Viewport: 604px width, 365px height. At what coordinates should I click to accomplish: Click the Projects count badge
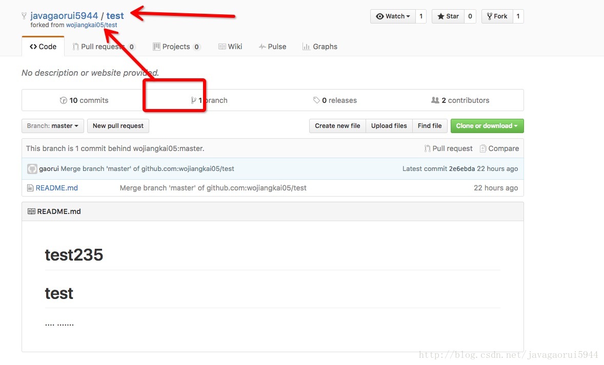click(196, 47)
